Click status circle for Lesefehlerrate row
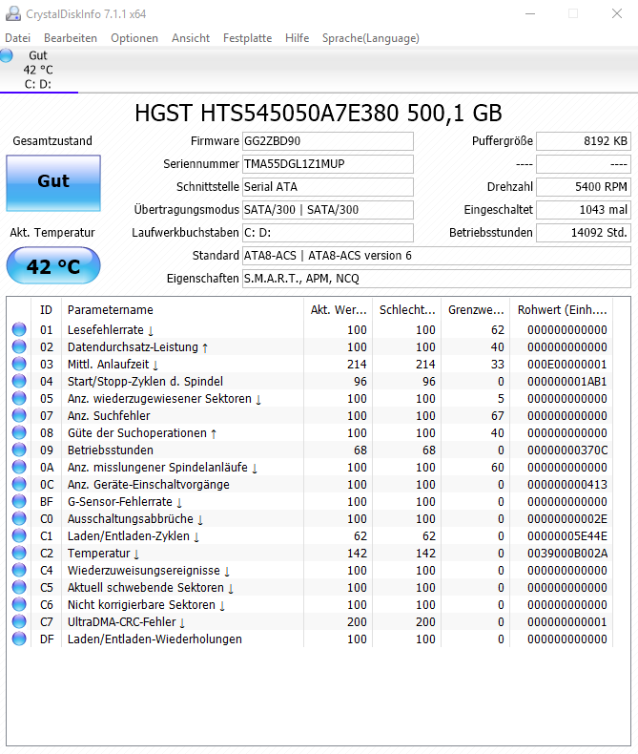The height and width of the screenshot is (754, 638). tap(19, 329)
